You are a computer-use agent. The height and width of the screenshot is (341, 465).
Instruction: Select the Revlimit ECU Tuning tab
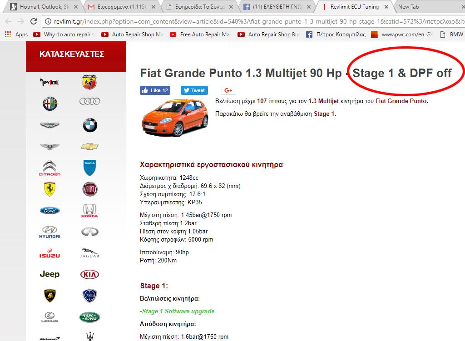tap(355, 6)
